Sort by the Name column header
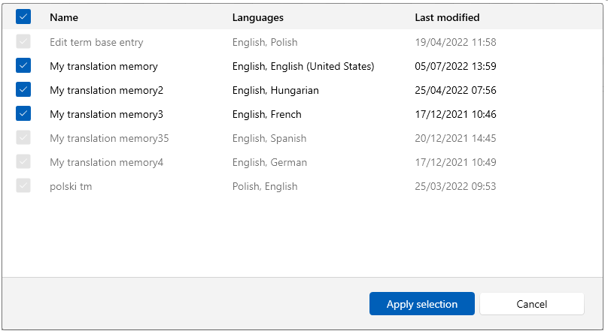 (x=64, y=17)
